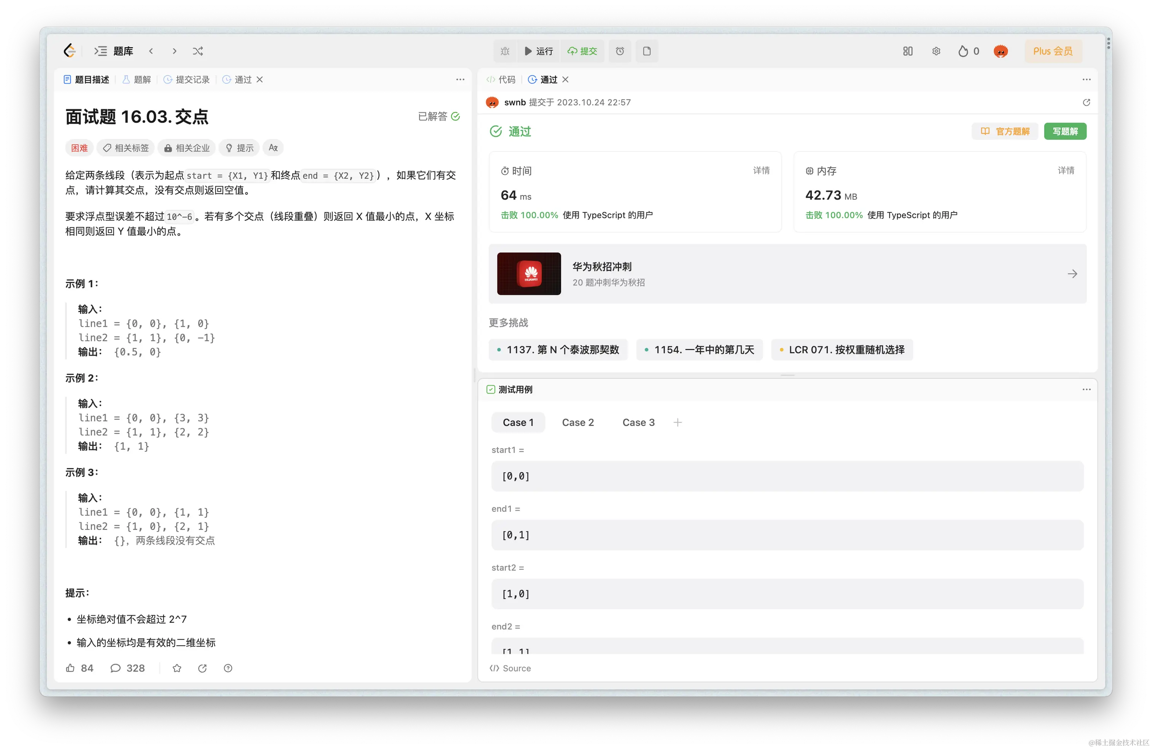Screen dimensions: 1152x749
Task: Open 华为秋招冲刺 banner thumbnail
Action: [528, 274]
